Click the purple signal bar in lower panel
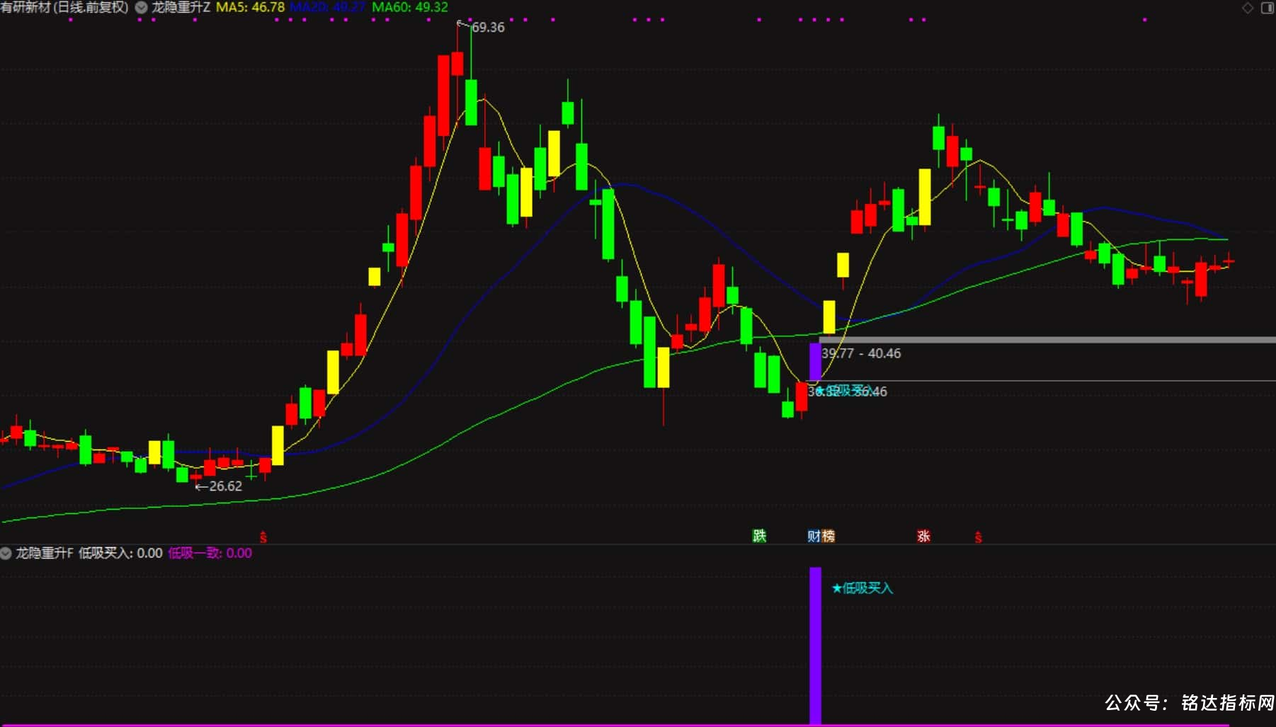1276x727 pixels. coord(816,646)
